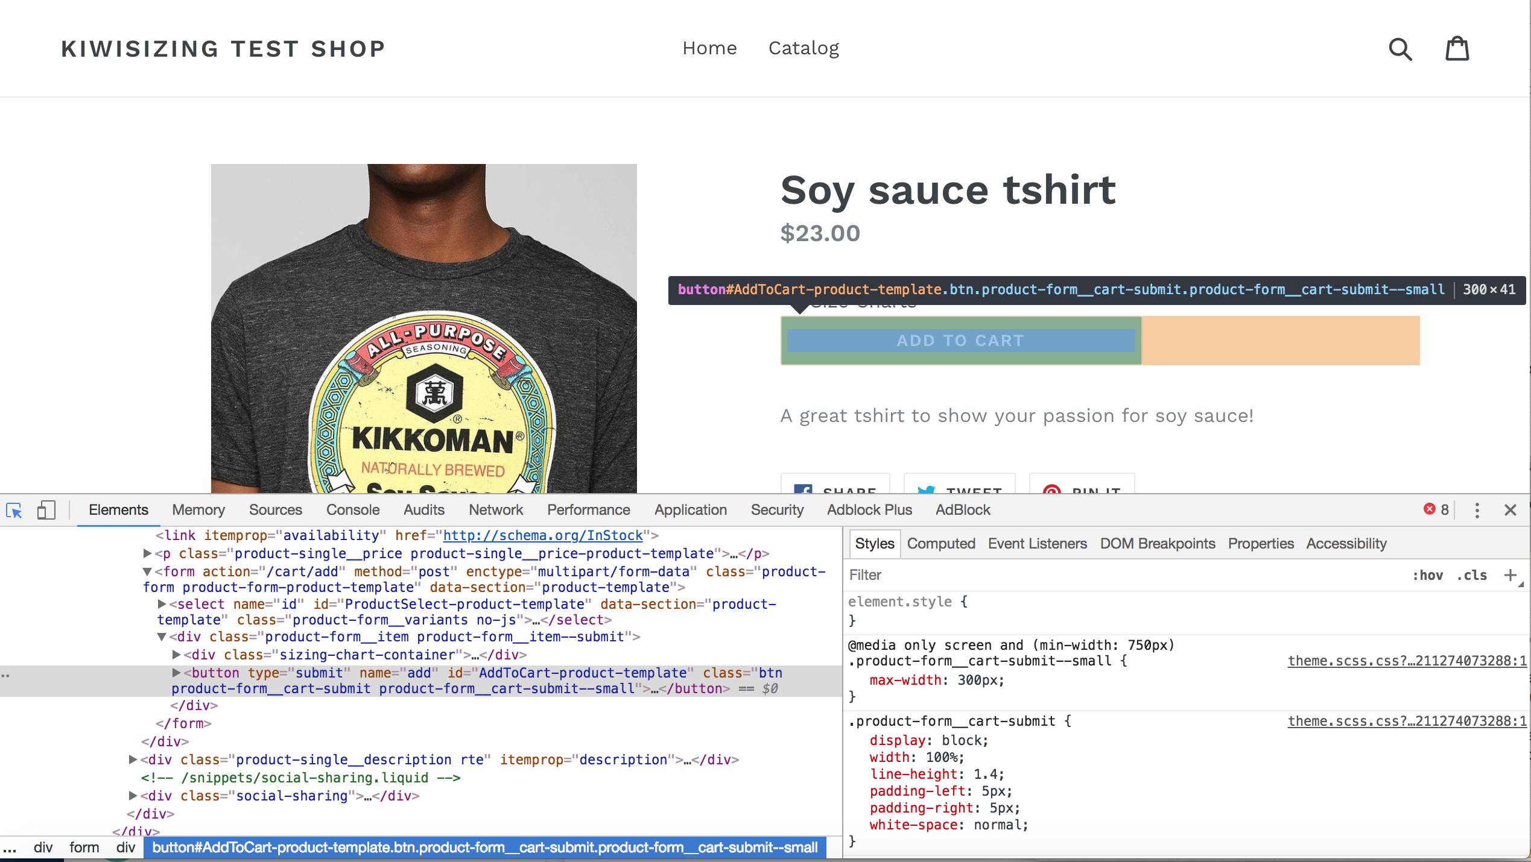The width and height of the screenshot is (1531, 862).
Task: Click the Soy sauce tshirt product title
Action: click(948, 190)
